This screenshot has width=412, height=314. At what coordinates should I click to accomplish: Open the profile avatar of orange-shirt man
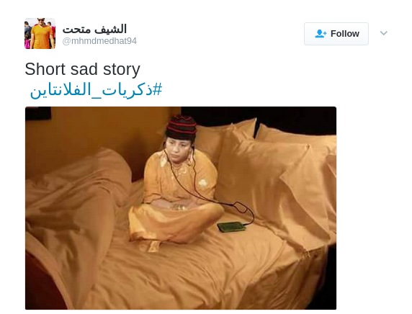(40, 33)
